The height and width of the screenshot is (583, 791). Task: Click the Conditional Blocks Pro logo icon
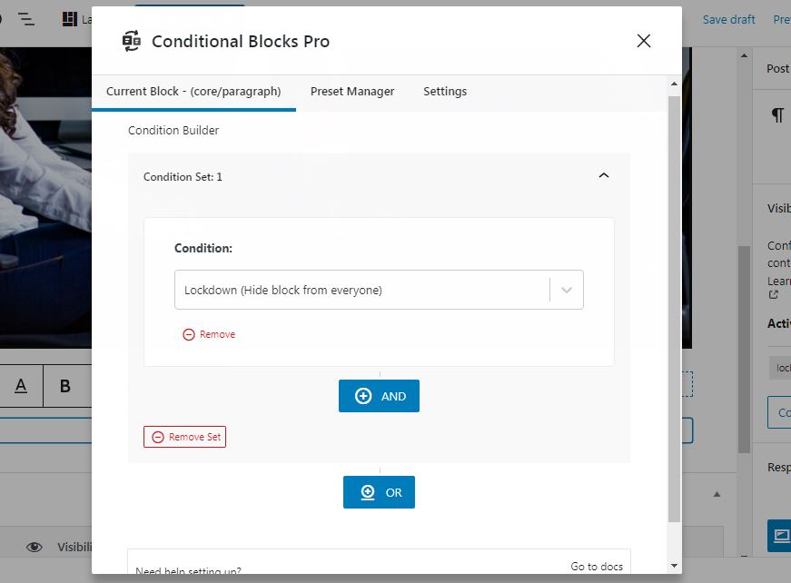132,41
